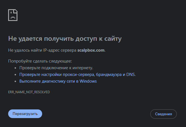This screenshot has height=127, width=186.
Task: Select the bold scalpbox.com domain text
Action: click(x=91, y=50)
